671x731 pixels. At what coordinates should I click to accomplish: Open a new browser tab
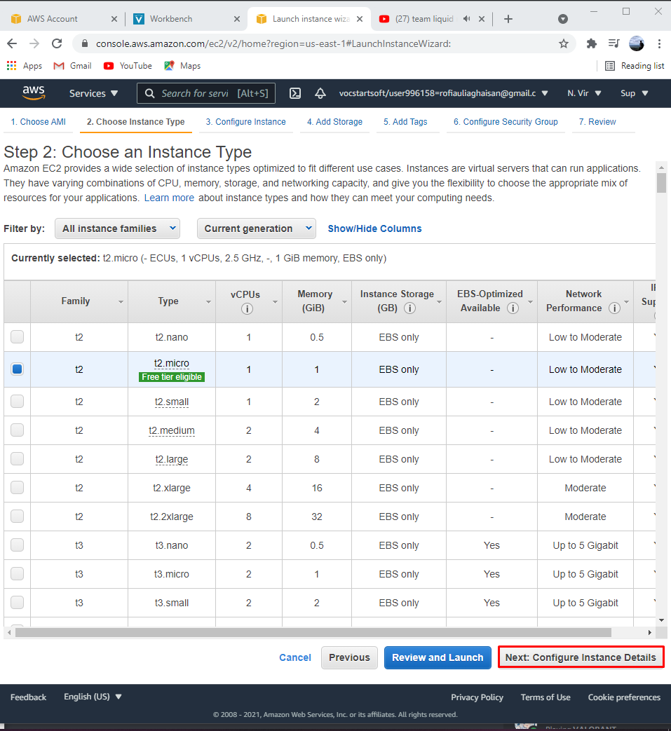pyautogui.click(x=508, y=19)
